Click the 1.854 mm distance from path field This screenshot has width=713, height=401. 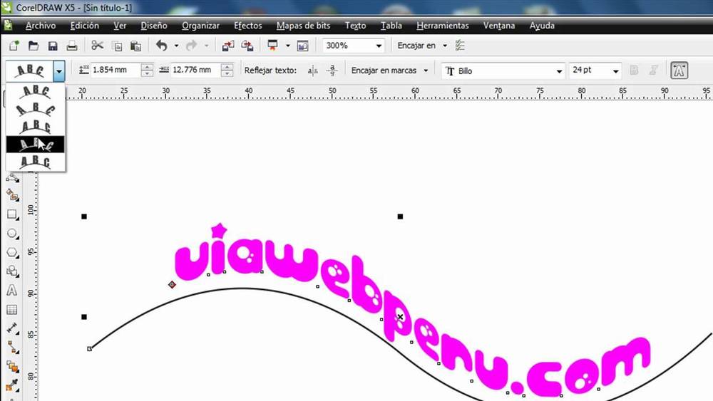click(115, 70)
